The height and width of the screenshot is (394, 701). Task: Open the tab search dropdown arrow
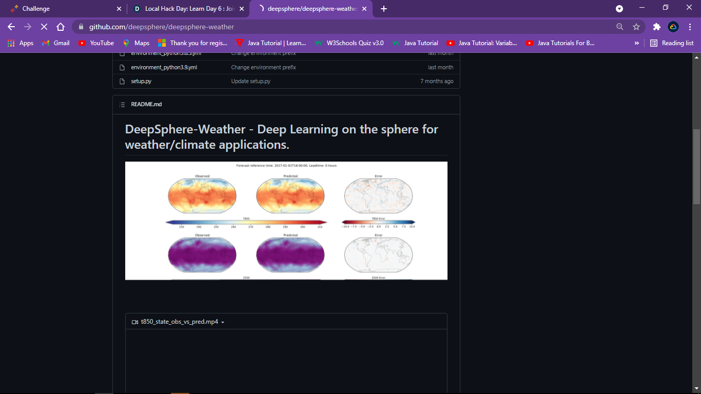[619, 9]
